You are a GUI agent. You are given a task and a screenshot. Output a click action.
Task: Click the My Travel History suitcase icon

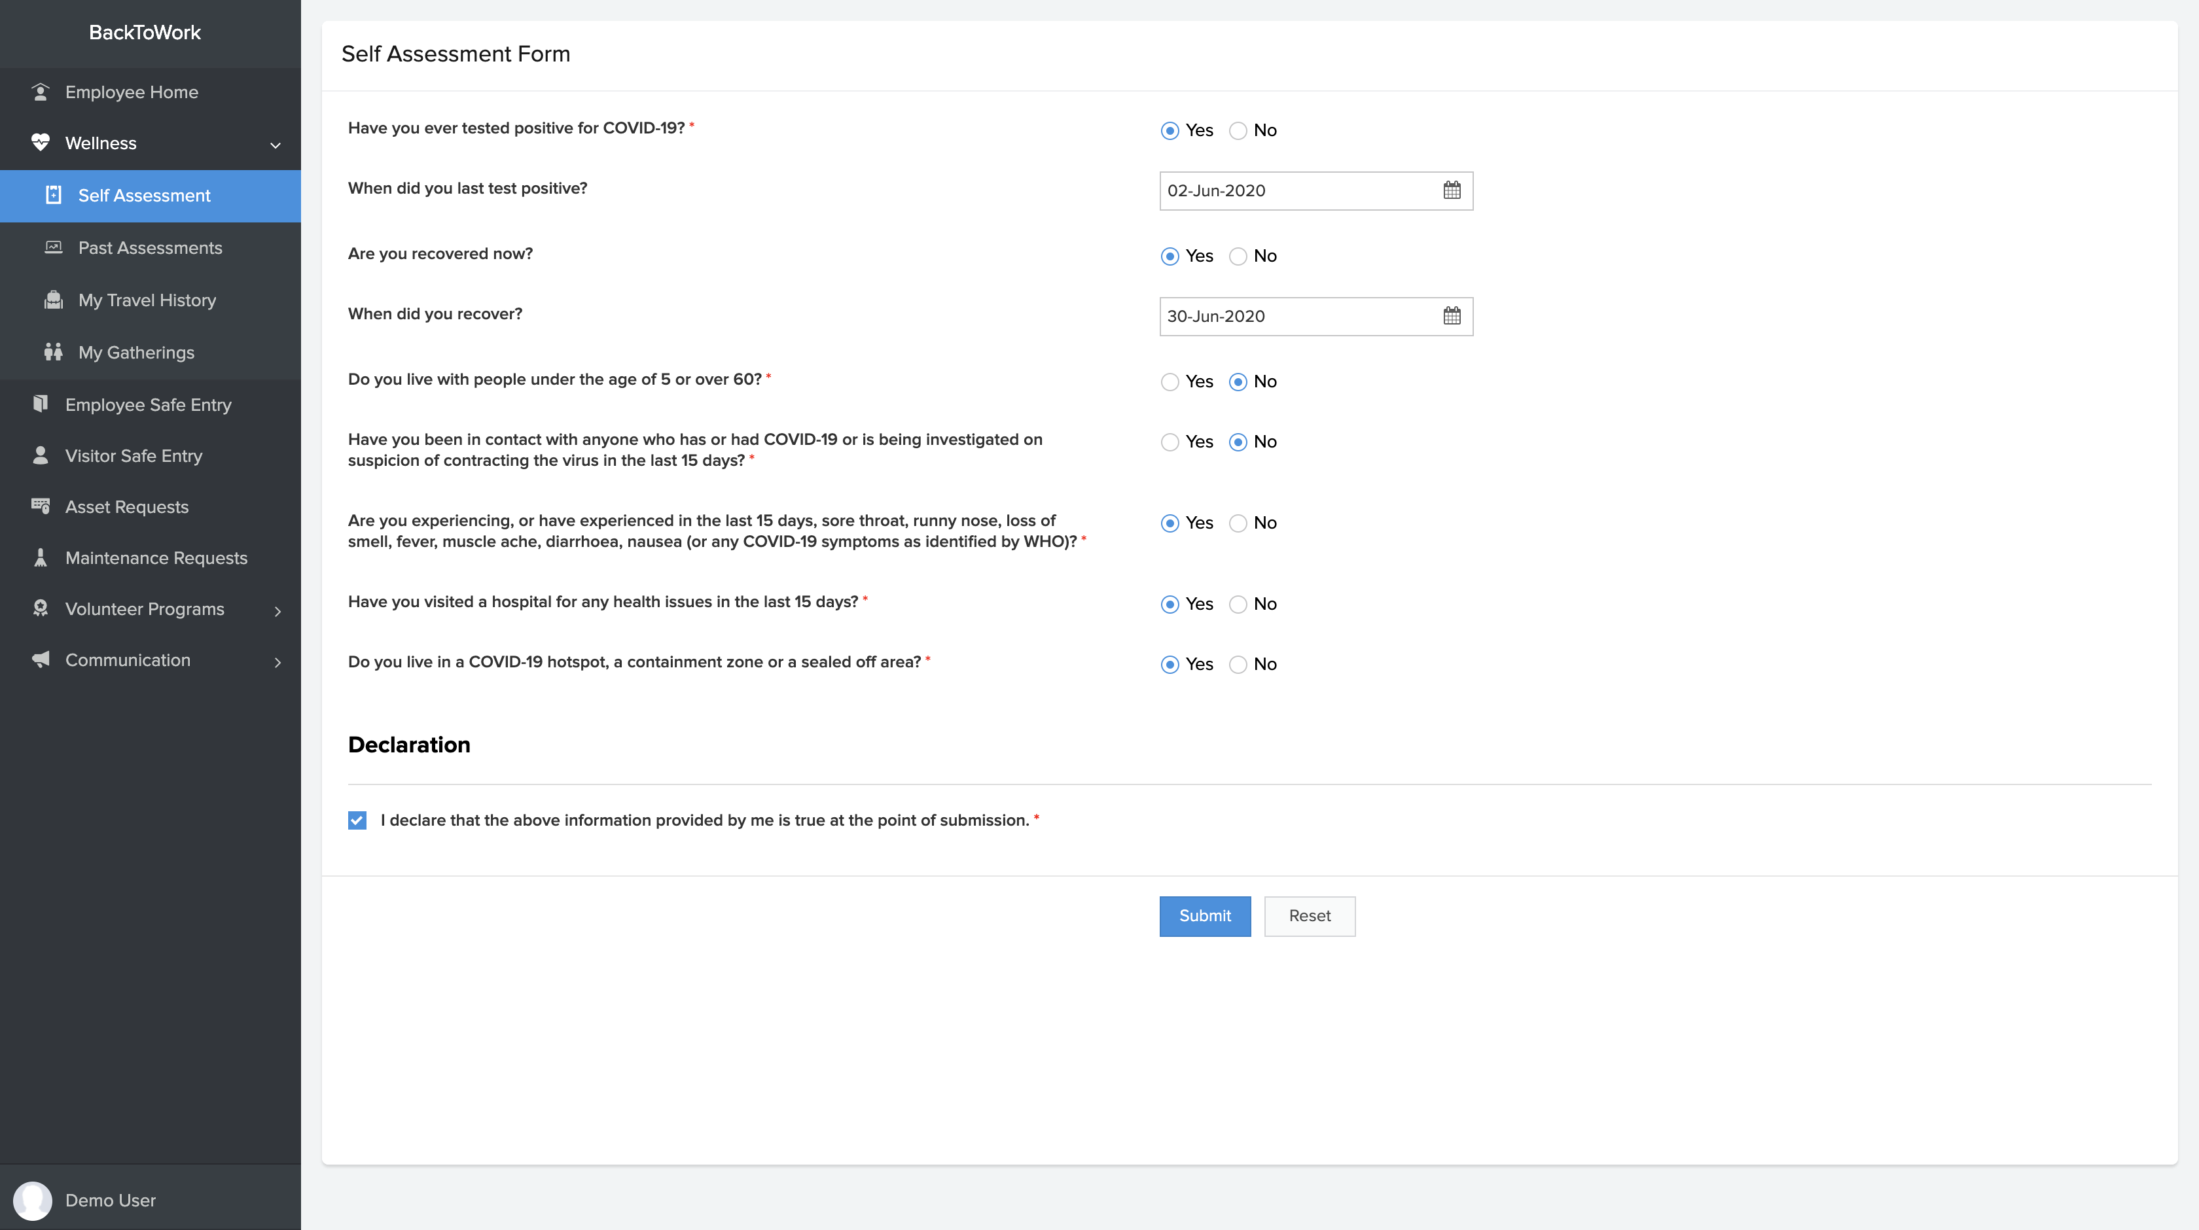tap(54, 300)
